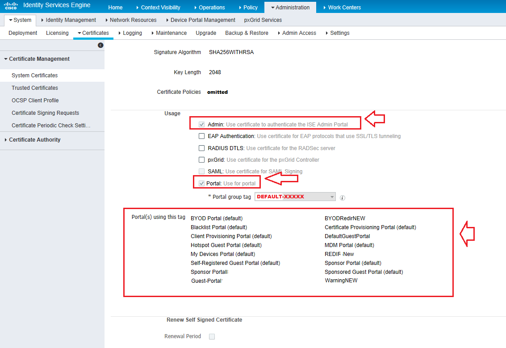Enable EAP Authentication usage checkbox
Image resolution: width=506 pixels, height=348 pixels.
tap(202, 136)
